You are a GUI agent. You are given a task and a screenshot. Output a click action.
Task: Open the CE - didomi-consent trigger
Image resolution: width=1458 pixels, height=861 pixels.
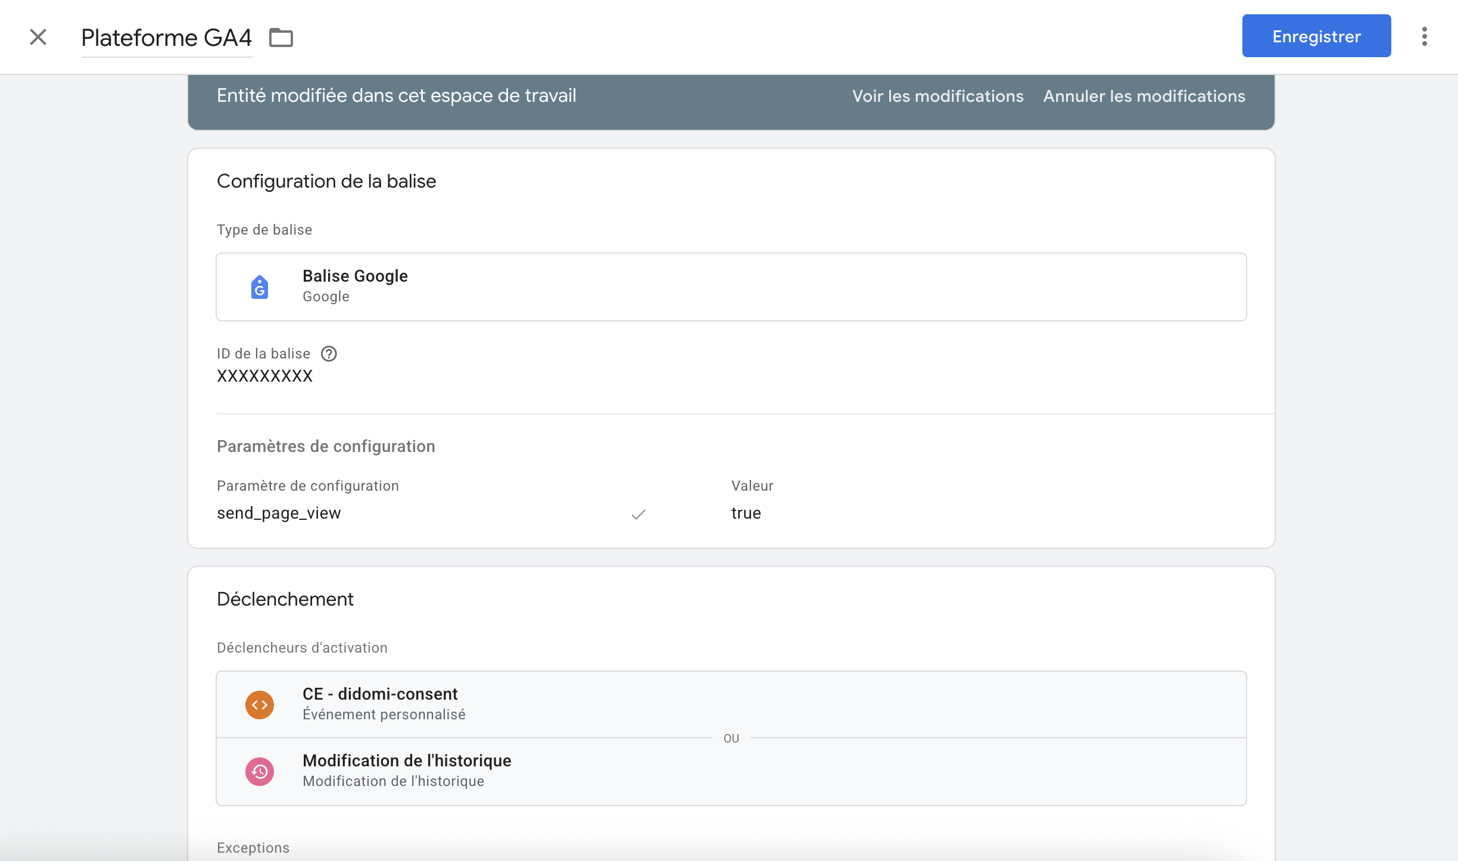point(731,704)
